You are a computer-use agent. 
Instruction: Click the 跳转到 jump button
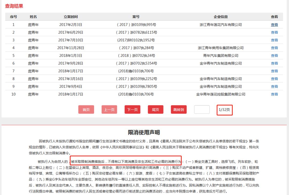tap(178, 110)
